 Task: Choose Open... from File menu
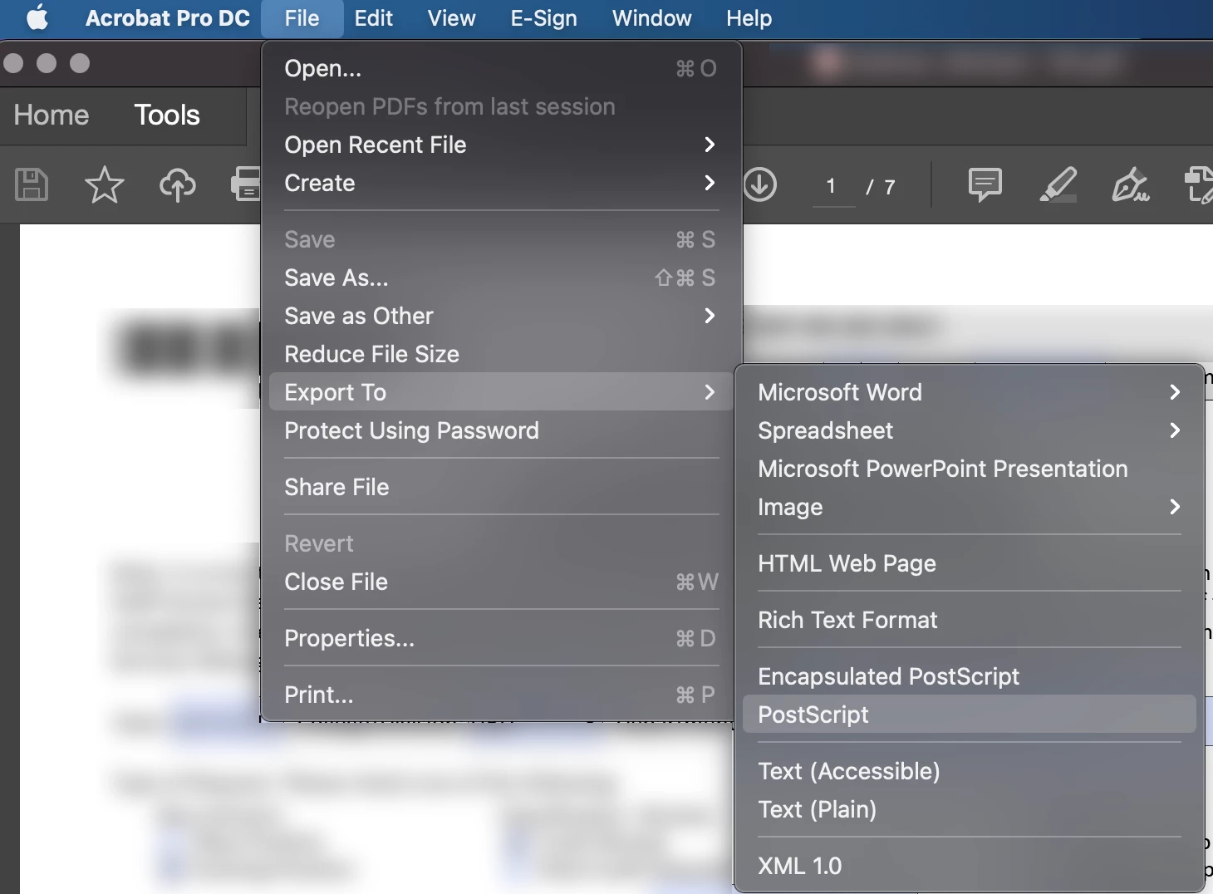pyautogui.click(x=501, y=68)
